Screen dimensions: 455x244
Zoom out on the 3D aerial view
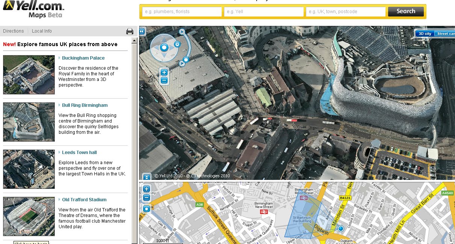click(x=164, y=80)
